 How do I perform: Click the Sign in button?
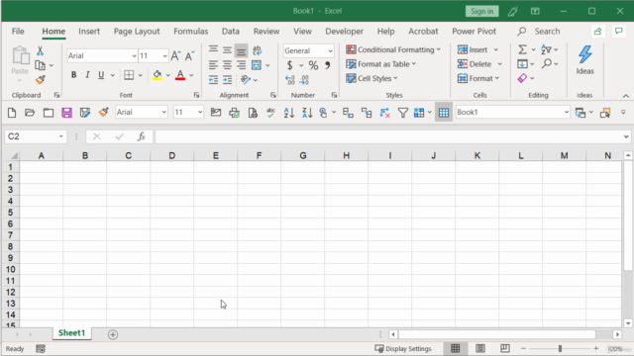(x=481, y=11)
